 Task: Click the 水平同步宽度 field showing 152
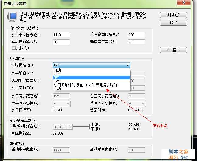point(61,96)
